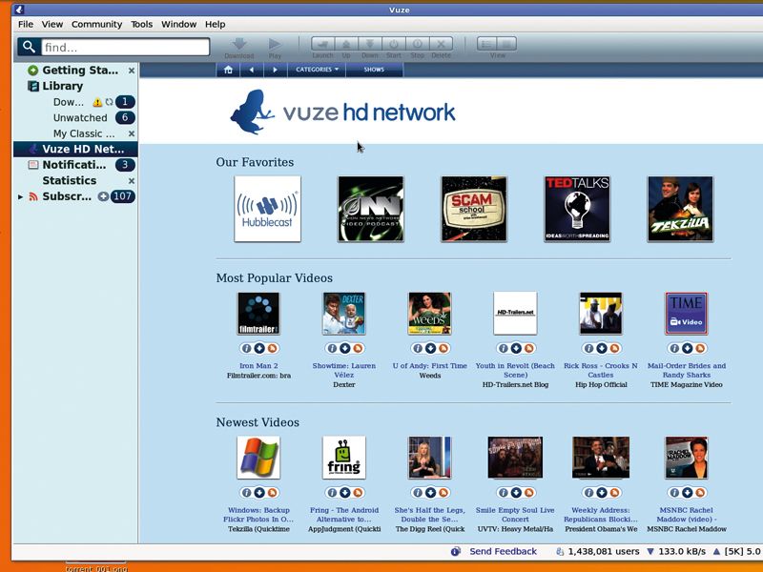This screenshot has height=572, width=763.
Task: Click download icon under Iron Man 2
Action: point(258,348)
